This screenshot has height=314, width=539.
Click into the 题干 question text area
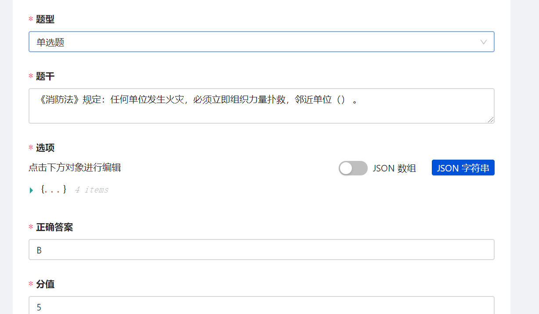[x=261, y=106]
